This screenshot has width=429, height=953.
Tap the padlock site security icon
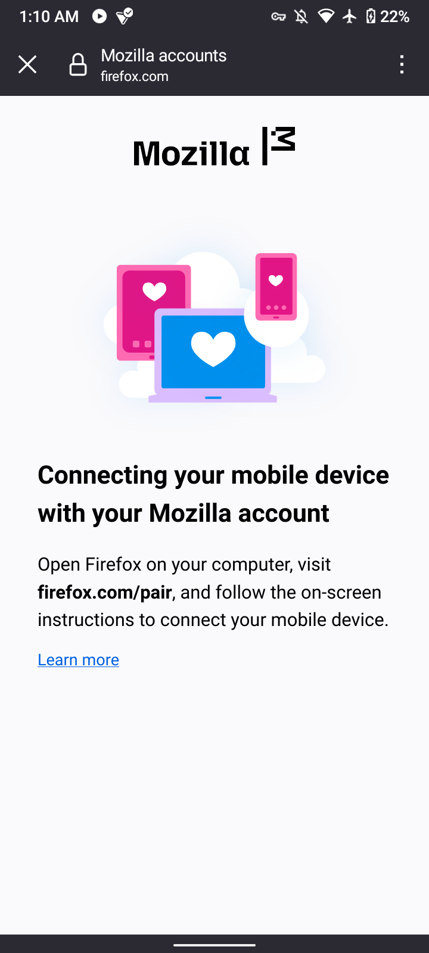(78, 64)
